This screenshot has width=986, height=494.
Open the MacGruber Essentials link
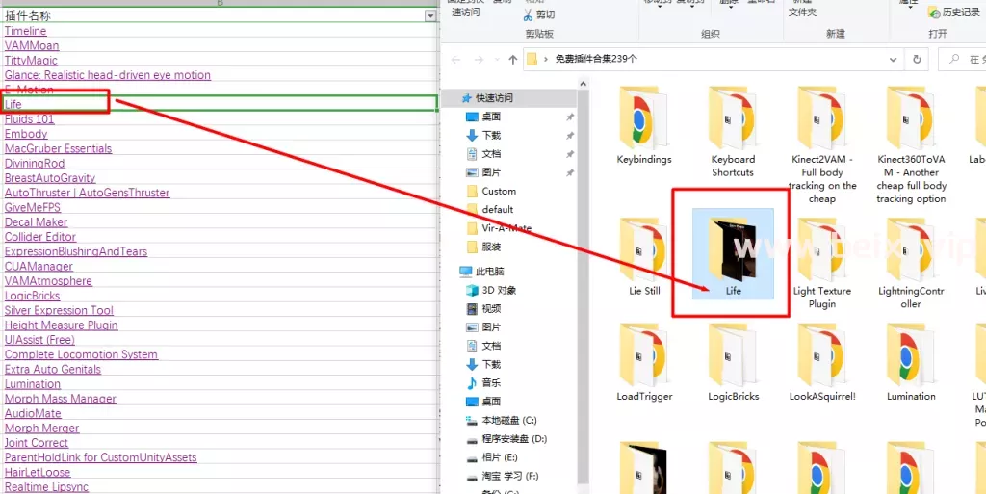tap(58, 148)
